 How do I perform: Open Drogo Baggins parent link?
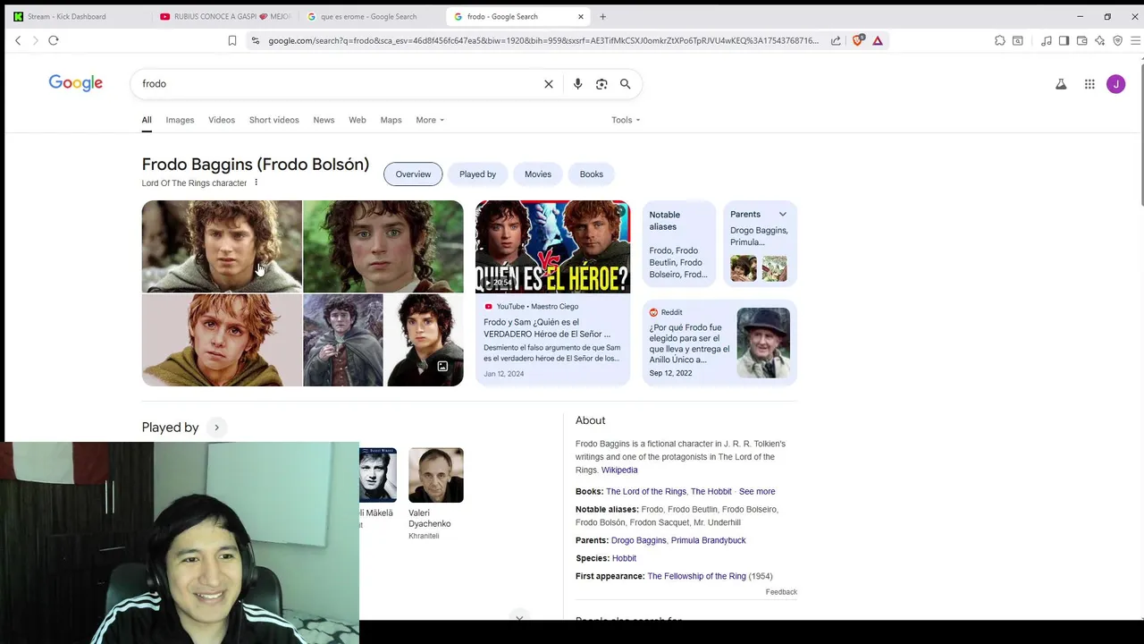click(639, 540)
